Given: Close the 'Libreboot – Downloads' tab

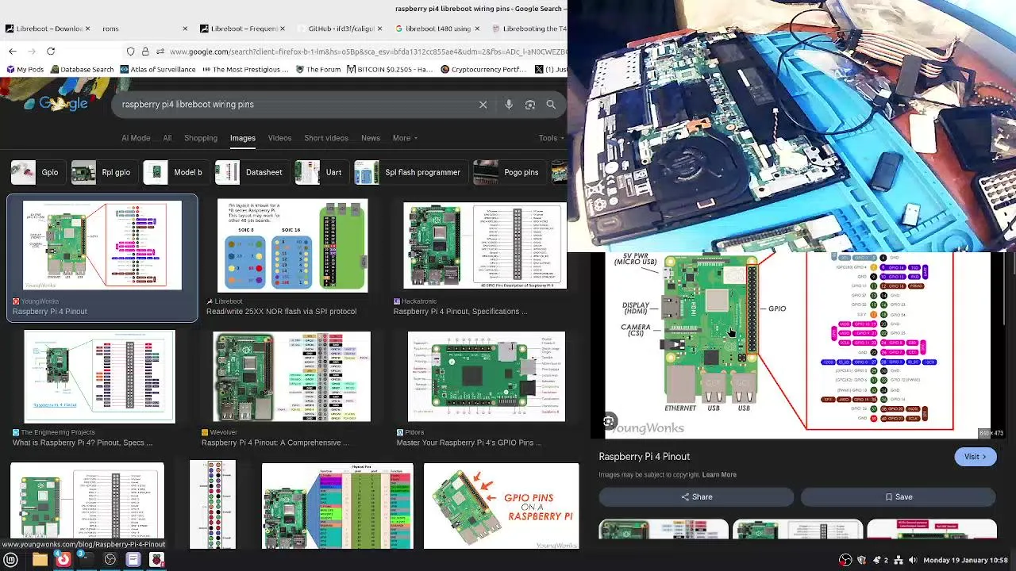Looking at the screenshot, I should click(87, 29).
